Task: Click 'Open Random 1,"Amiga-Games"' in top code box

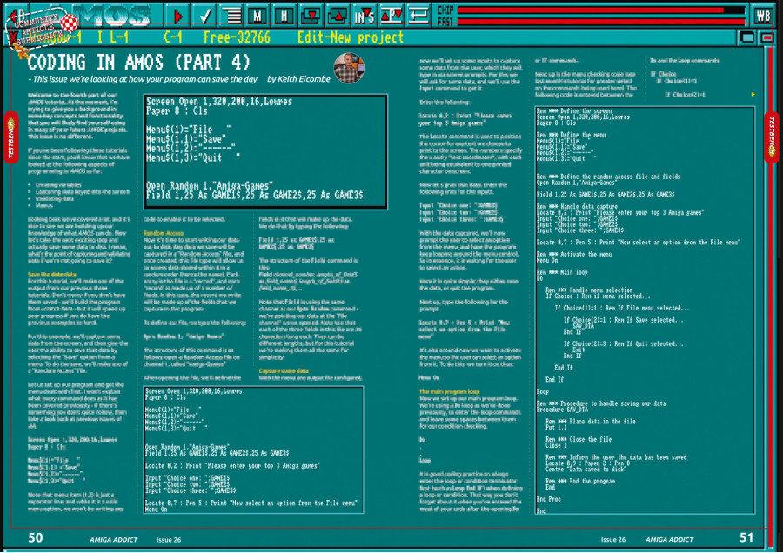Action: pyautogui.click(x=210, y=186)
